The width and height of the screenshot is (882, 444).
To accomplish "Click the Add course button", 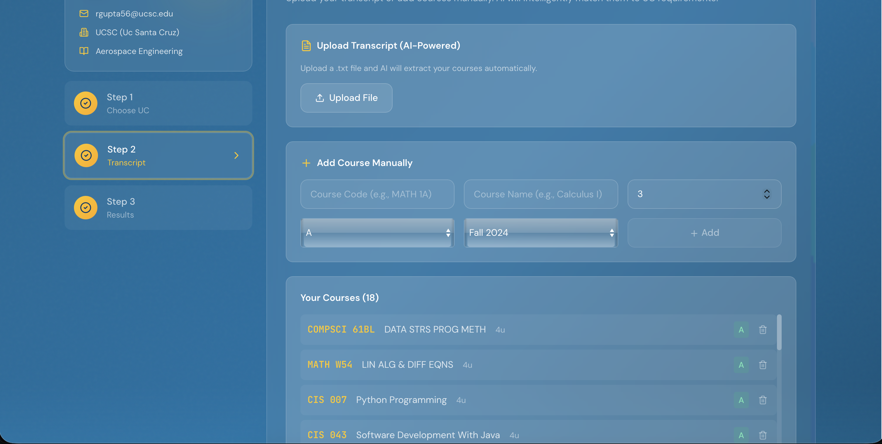I will click(704, 233).
